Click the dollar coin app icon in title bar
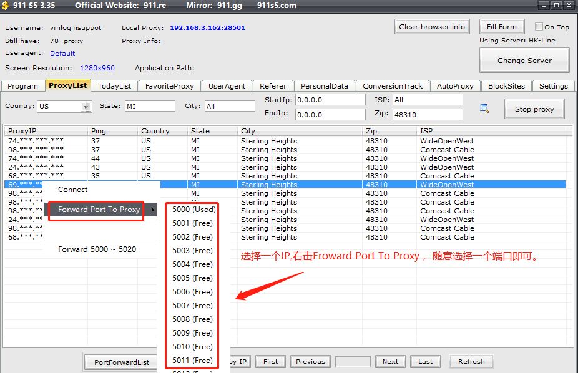The image size is (578, 373). click(x=6, y=6)
